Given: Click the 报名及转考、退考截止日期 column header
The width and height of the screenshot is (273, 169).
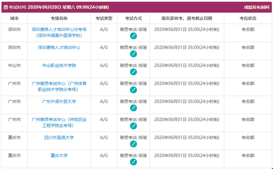Looking at the screenshot, I should click(x=187, y=18).
